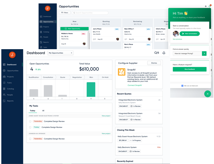Image resolution: width=214 pixels, height=164 pixels.
Task: Click the Search Opportunities field
Action: [90, 13]
